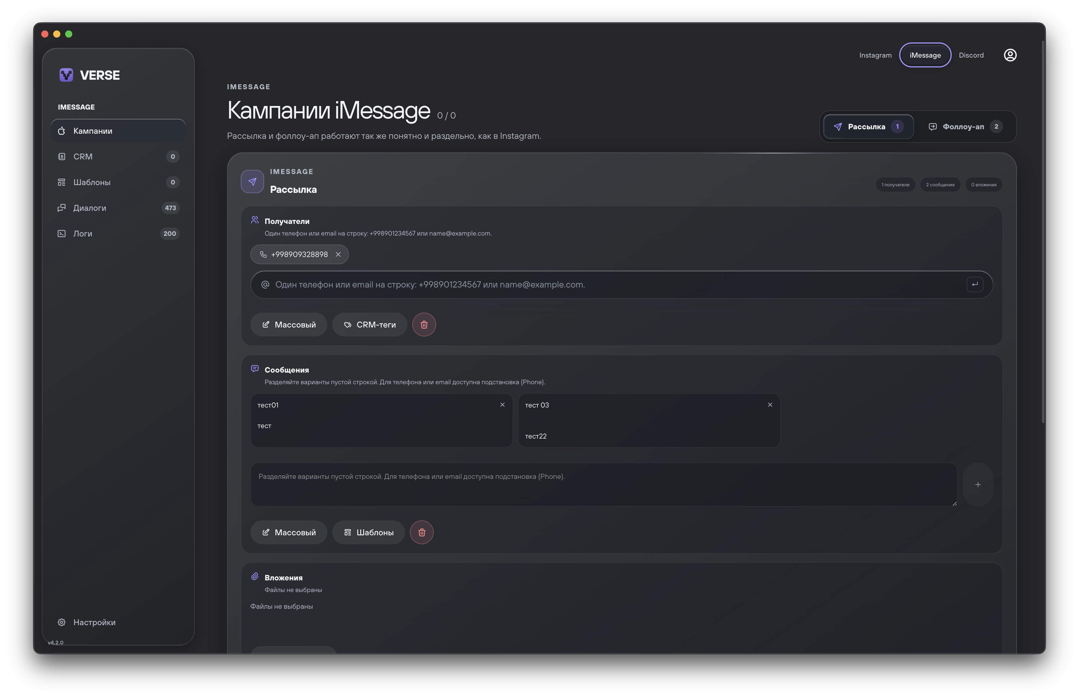Clear messages with the trash icon
Screen dimensions: 1079x698
point(421,532)
